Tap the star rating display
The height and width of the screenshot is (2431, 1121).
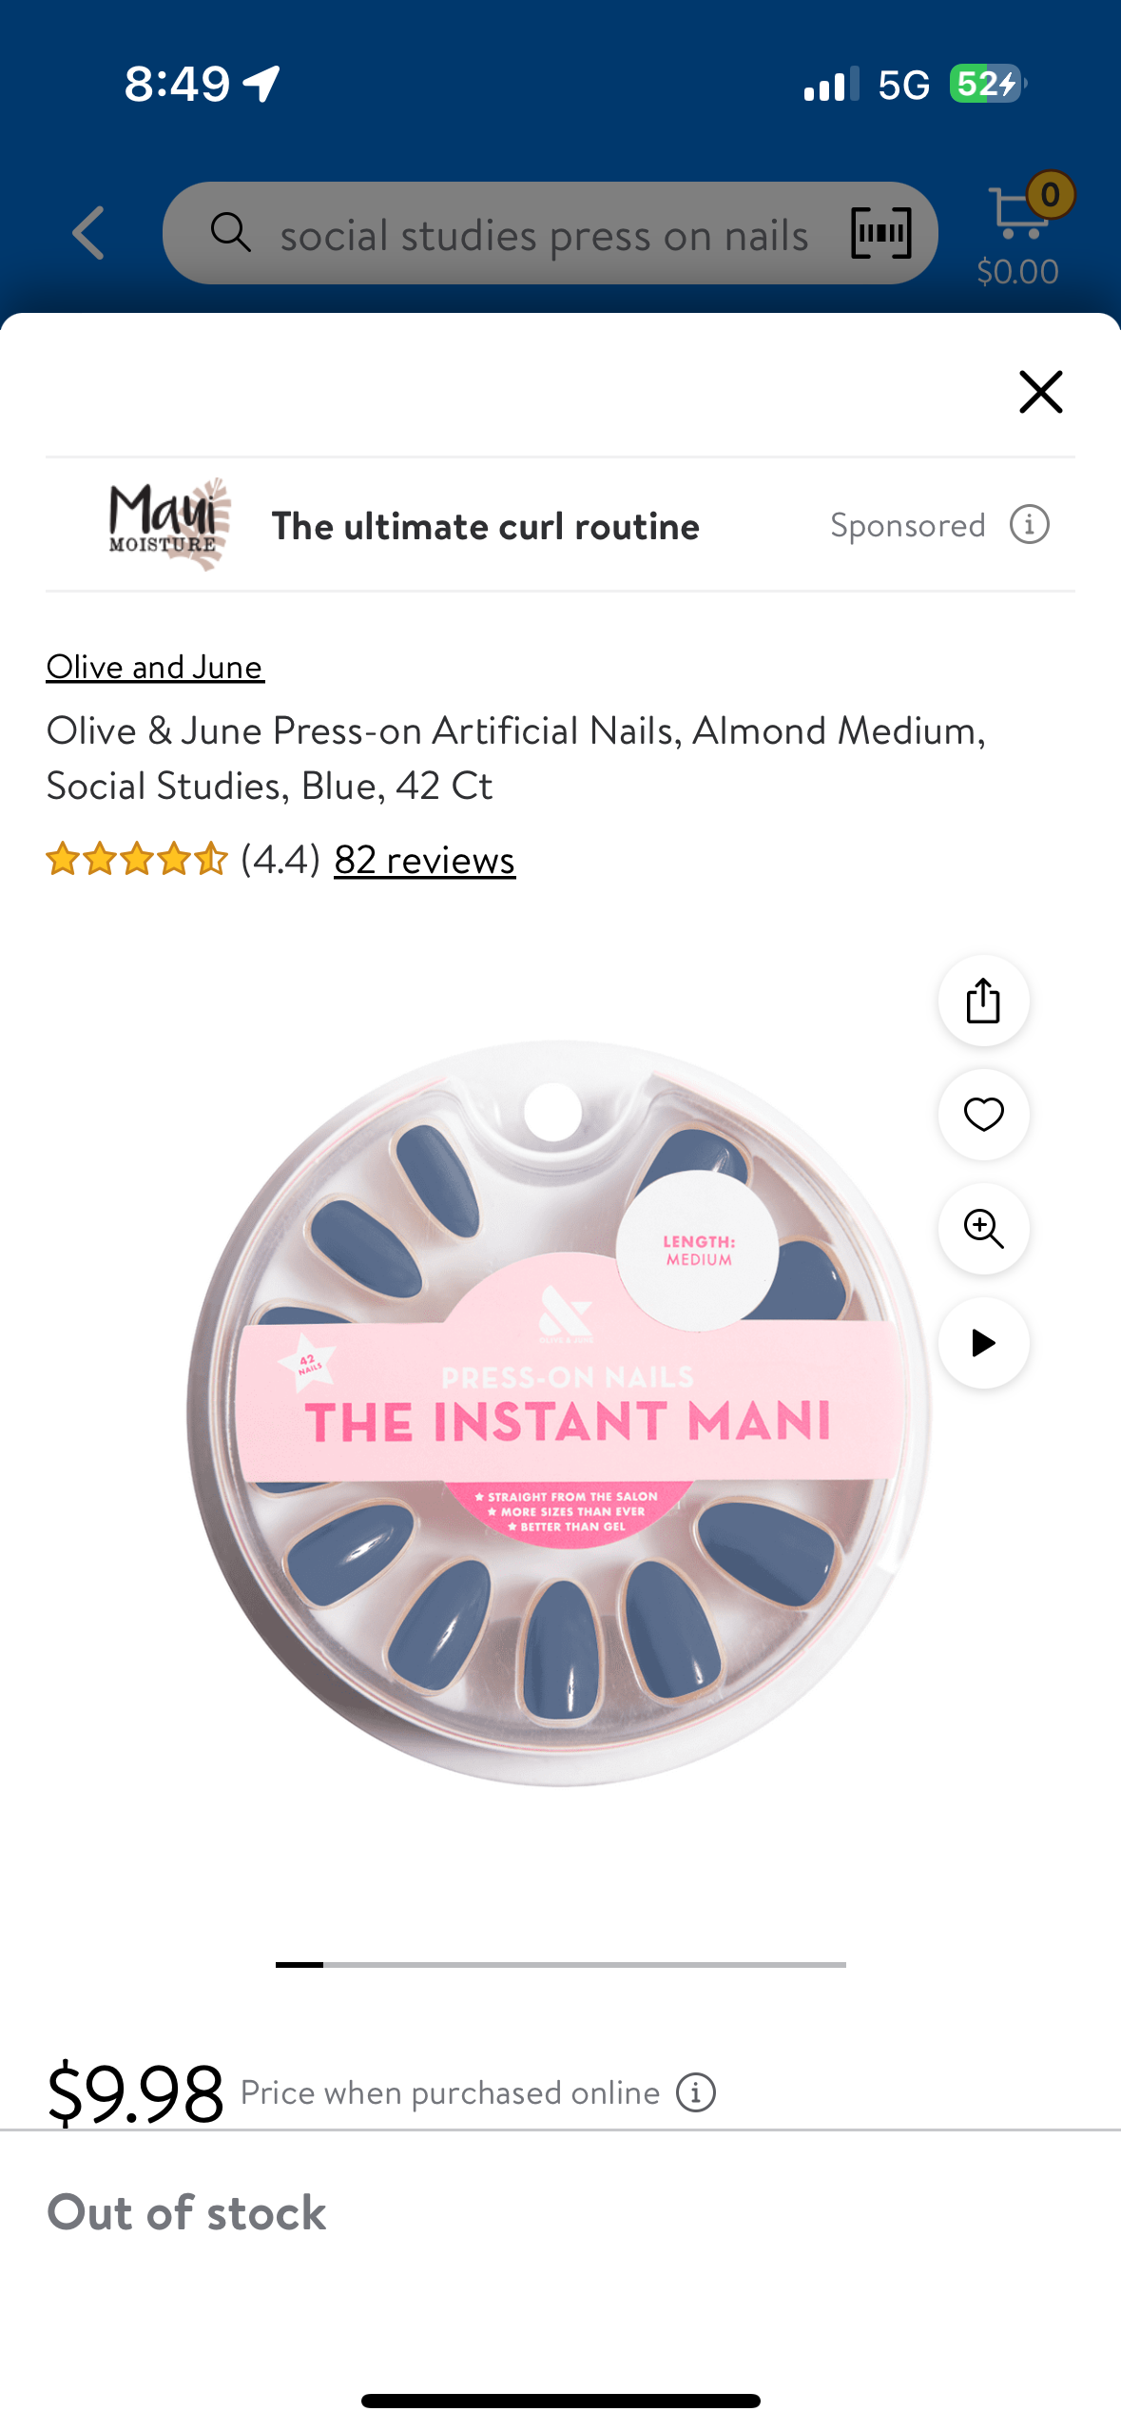(137, 859)
